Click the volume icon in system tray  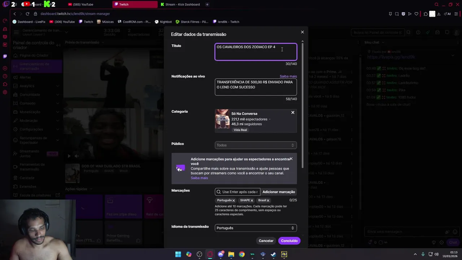pos(436,254)
